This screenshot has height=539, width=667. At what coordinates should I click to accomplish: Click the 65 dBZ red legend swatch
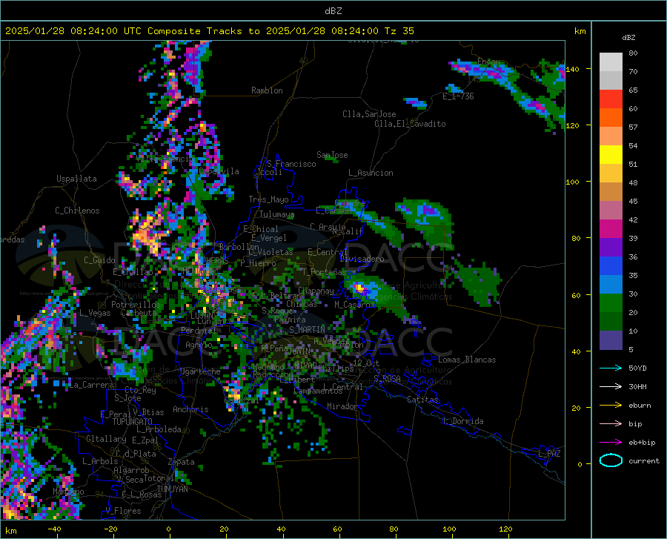(611, 99)
